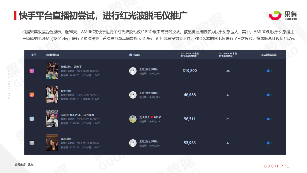Click the sales volume 37
Screen dimensions: 307x173
[228, 143]
